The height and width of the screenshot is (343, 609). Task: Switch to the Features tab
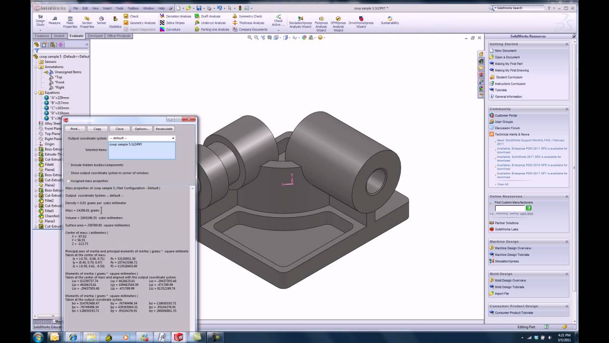[x=42, y=36]
